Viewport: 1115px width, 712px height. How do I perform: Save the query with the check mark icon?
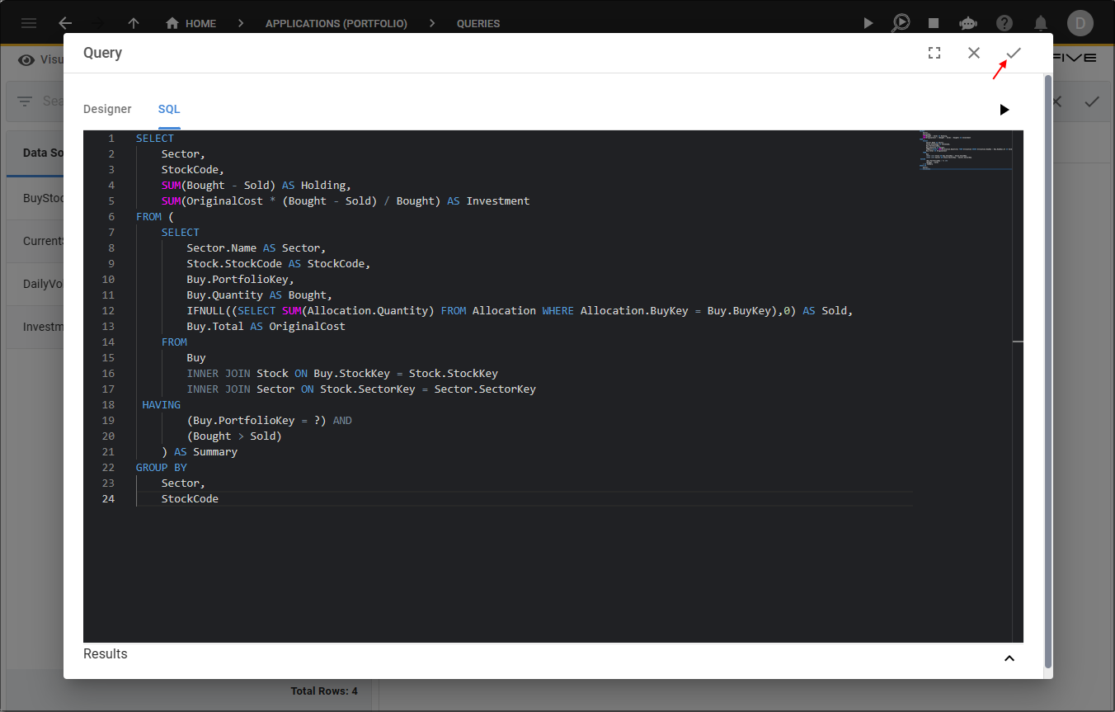1014,53
